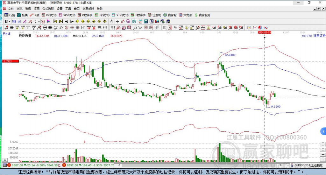326x175 pixels.
Task: Click volume panel up-triangle button
Action: point(5,160)
